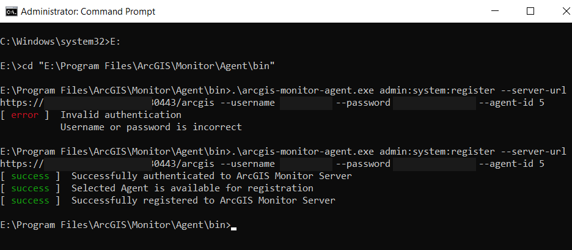Click the blinking cursor at final prompt
Image resolution: width=572 pixels, height=250 pixels.
click(x=233, y=226)
